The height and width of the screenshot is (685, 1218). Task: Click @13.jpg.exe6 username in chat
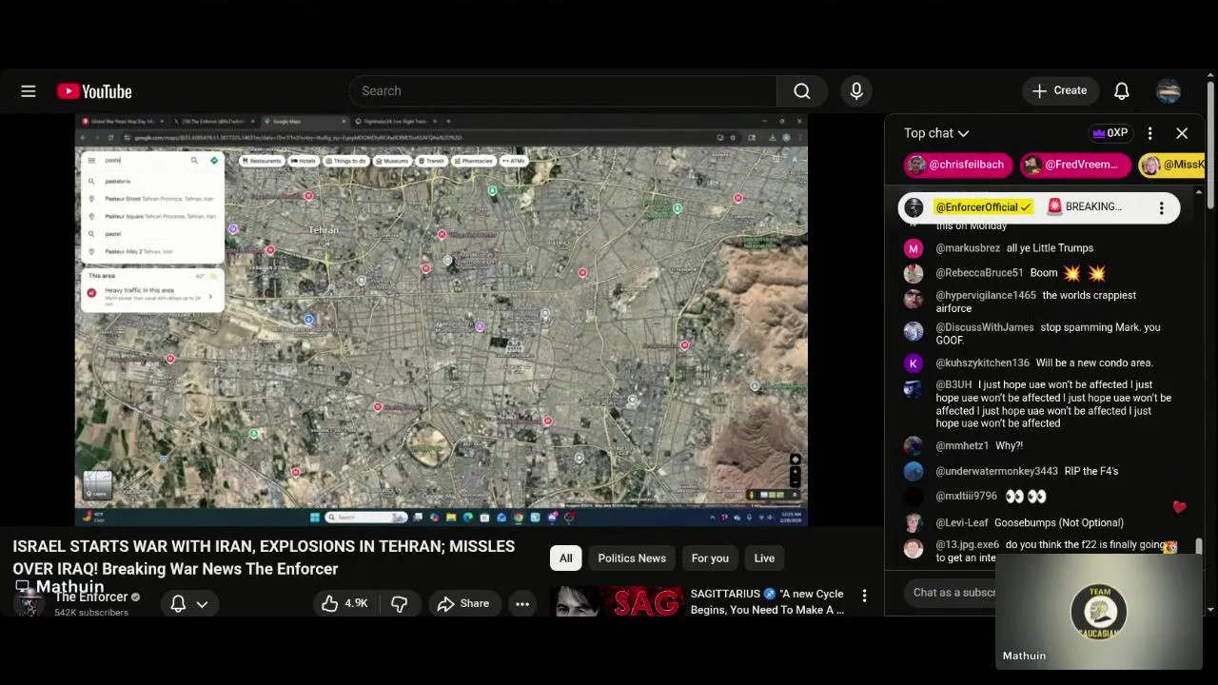click(967, 545)
